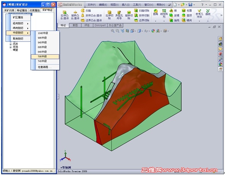The width and height of the screenshot is (225, 175).
Task: Click the Zoom to Fit magnifier icon
Action: (112, 31)
